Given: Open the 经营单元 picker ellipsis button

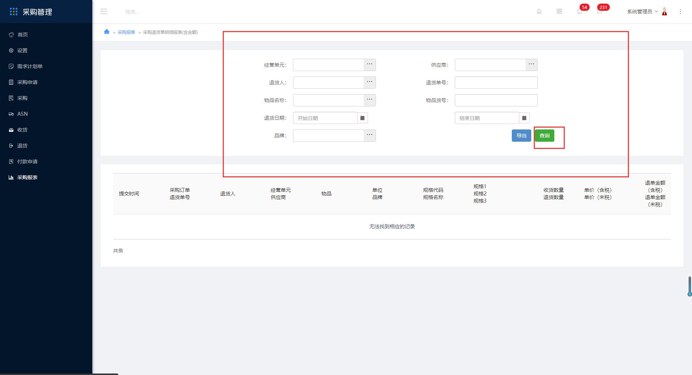Looking at the screenshot, I should point(370,65).
